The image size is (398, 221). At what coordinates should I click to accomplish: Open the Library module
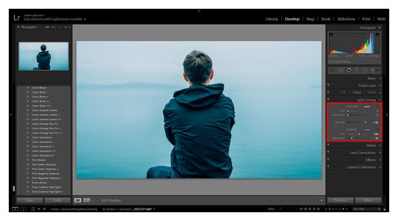coord(272,19)
